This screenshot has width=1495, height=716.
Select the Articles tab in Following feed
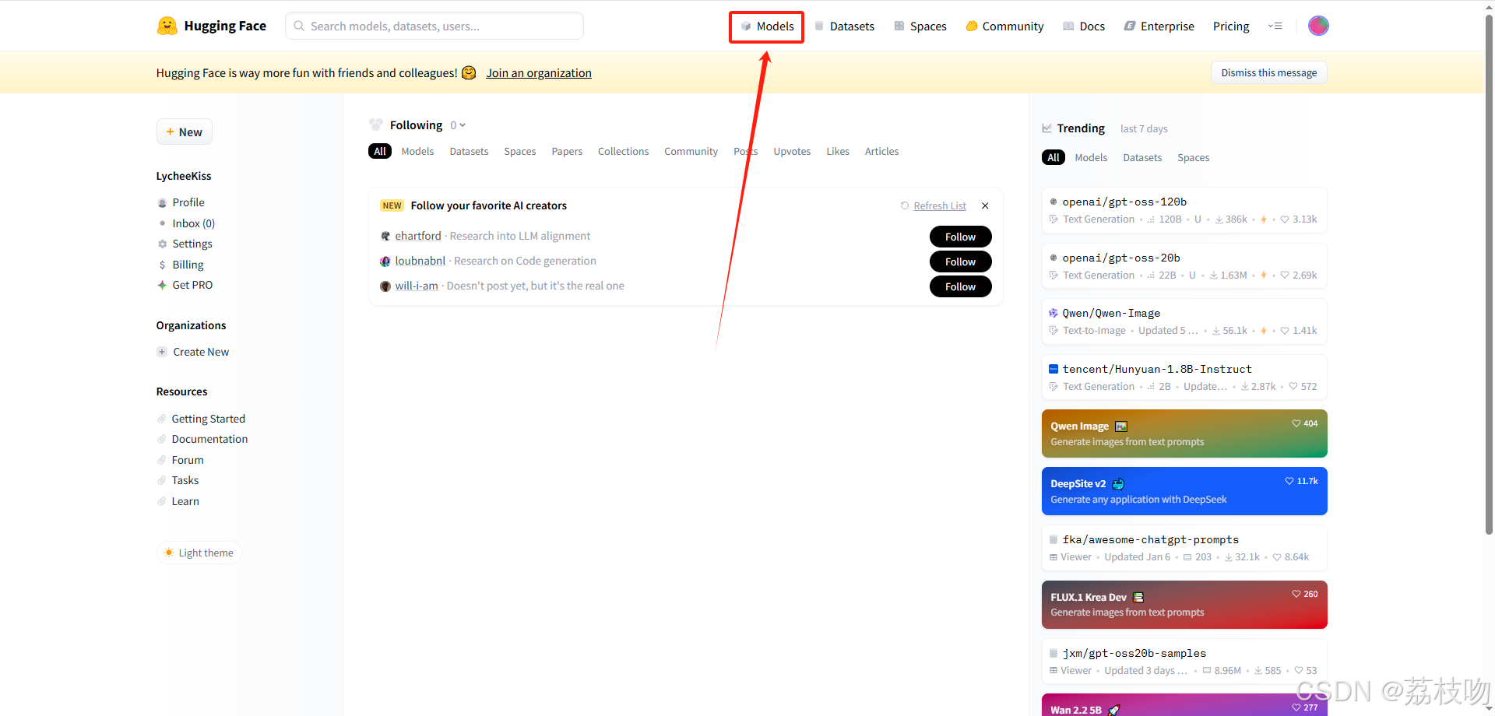click(881, 151)
